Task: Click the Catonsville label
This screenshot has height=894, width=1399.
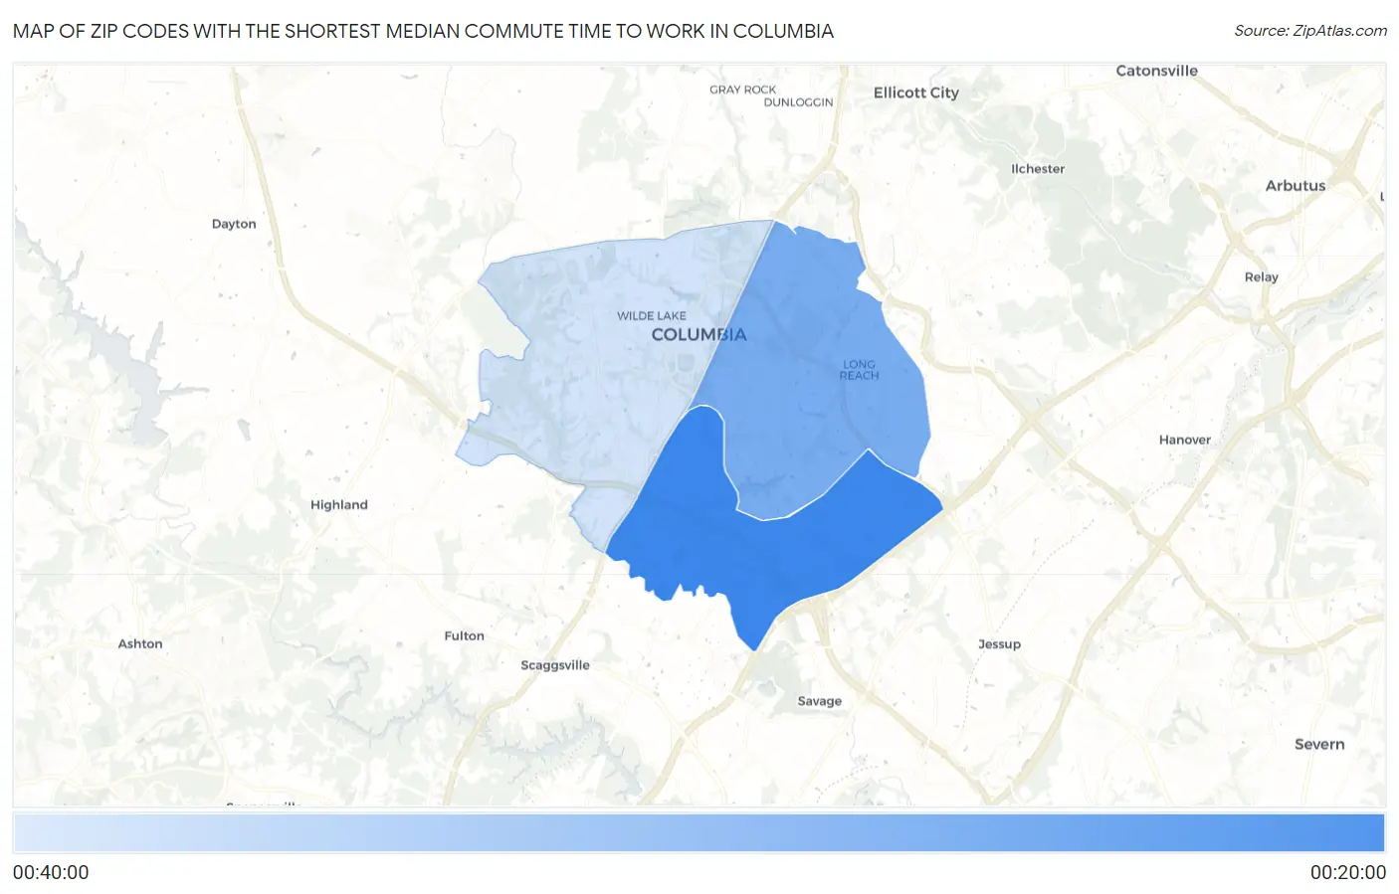Action: tap(1156, 71)
